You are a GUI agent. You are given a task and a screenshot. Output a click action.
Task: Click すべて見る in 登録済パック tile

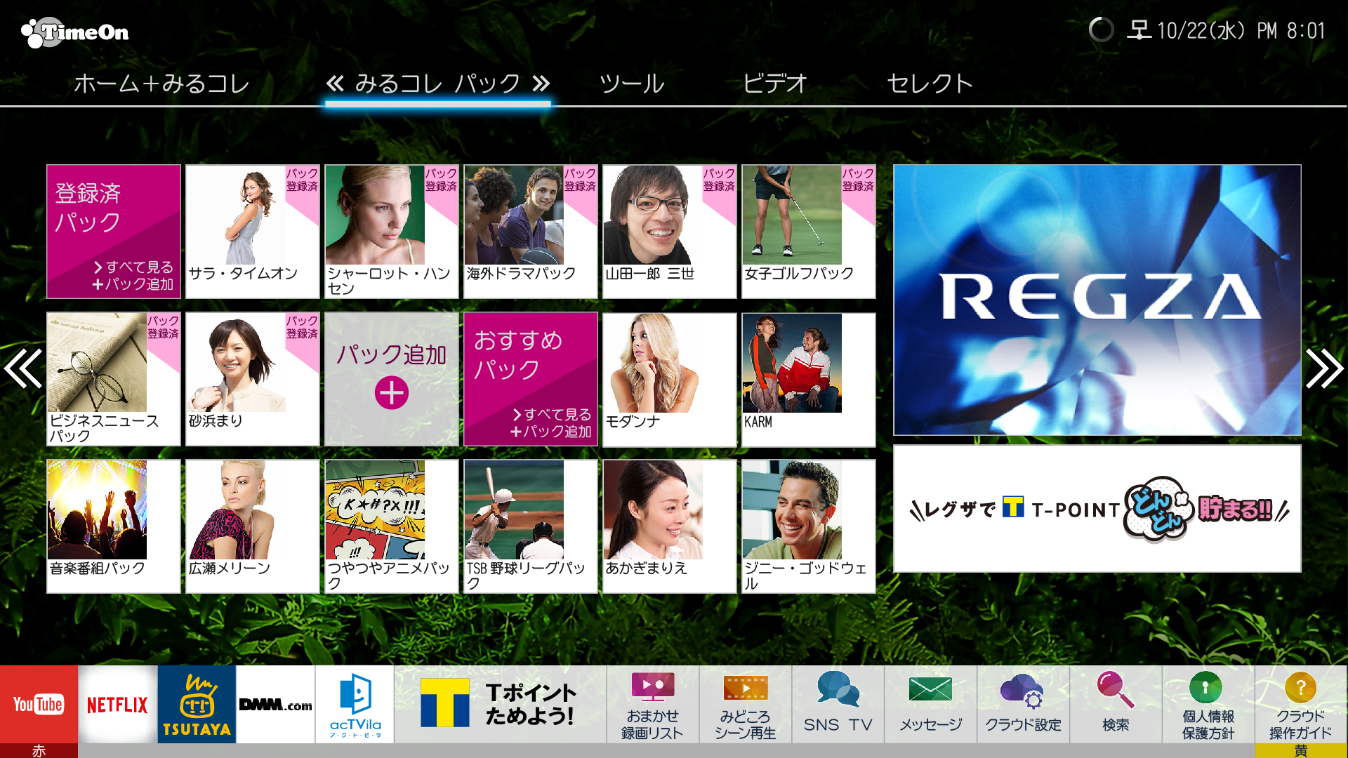[133, 267]
